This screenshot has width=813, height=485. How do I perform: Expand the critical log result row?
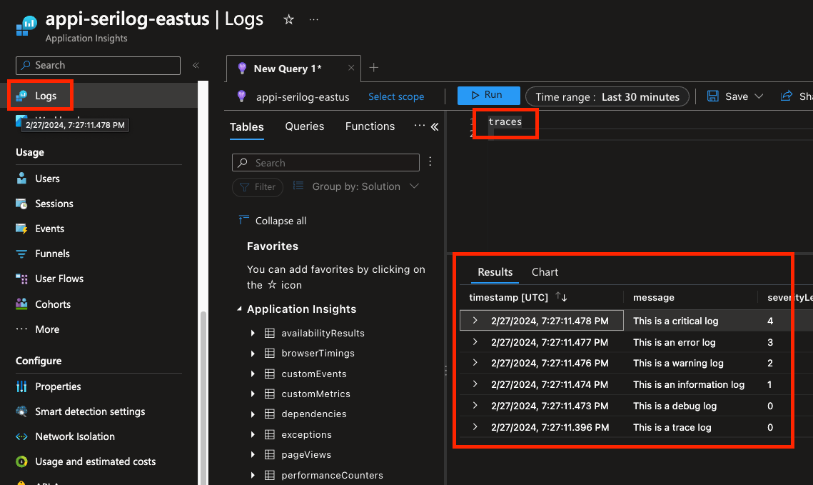point(475,321)
